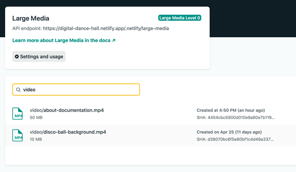Click the external arrow icon after docs link
The image size is (296, 172).
pyautogui.click(x=114, y=41)
